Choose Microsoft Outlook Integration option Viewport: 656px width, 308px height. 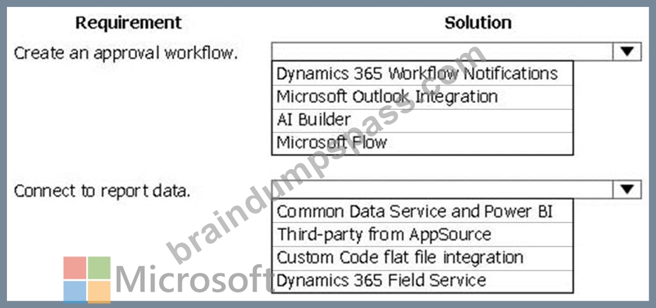422,97
